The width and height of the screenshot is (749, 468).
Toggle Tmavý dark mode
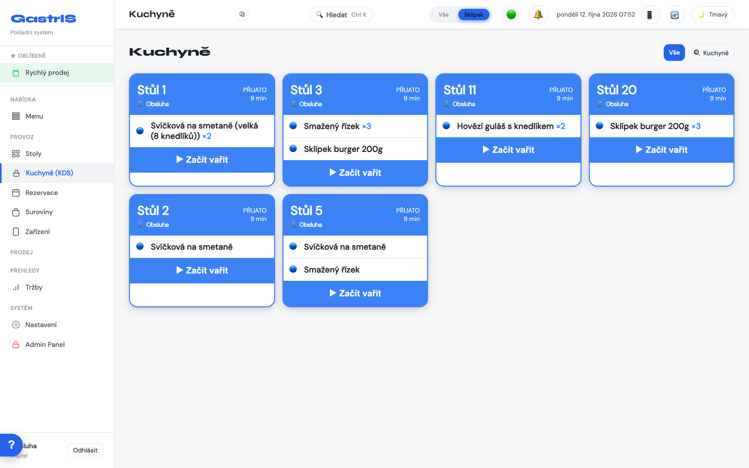tap(713, 15)
